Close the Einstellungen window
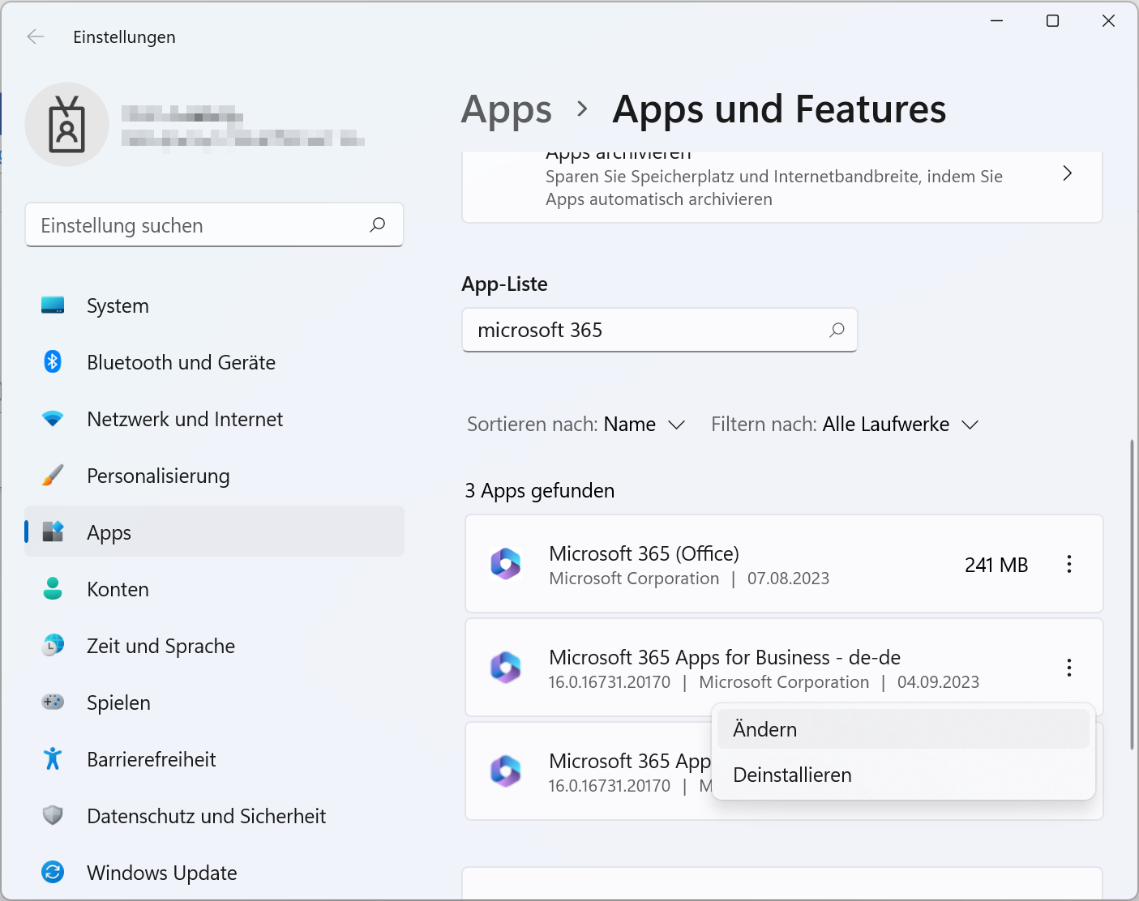 point(1108,21)
